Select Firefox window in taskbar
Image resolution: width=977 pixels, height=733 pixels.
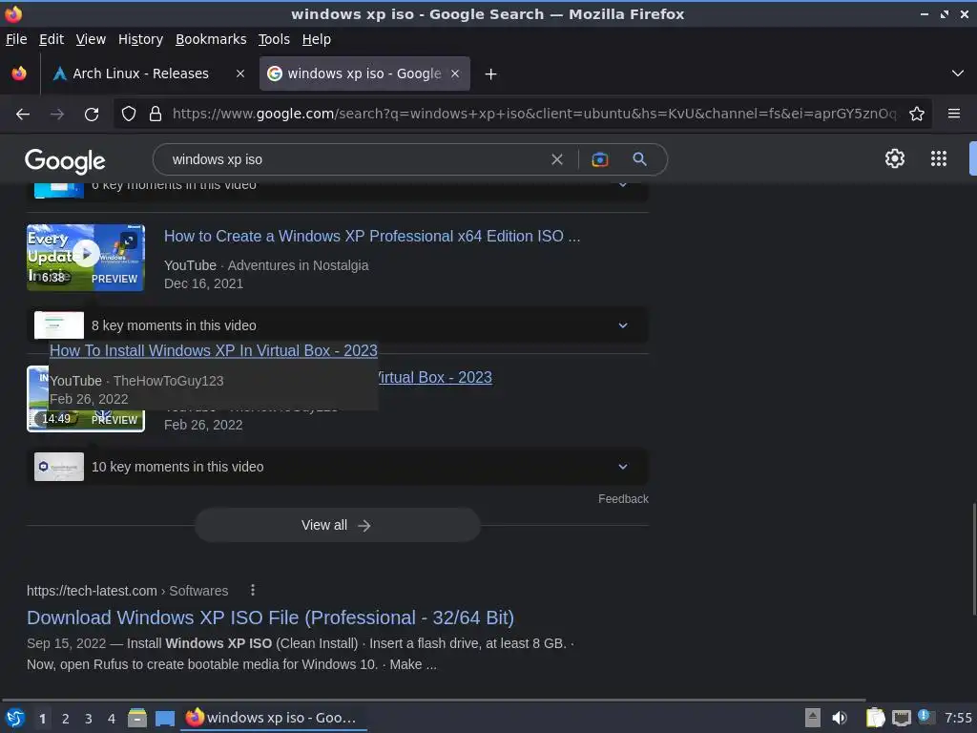(x=274, y=718)
